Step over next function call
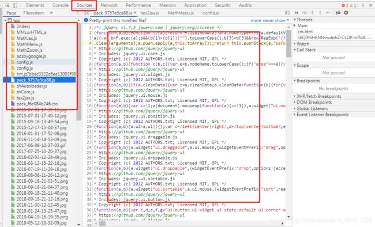Image resolution: width=375 pixels, height=227 pixels. point(305,13)
